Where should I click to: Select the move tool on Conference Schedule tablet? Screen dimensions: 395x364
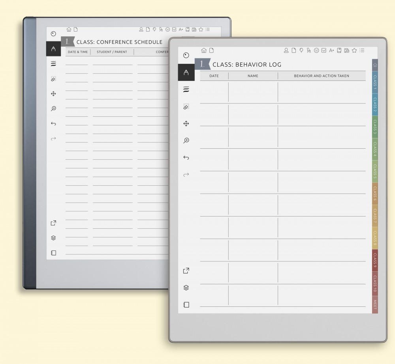coord(53,94)
